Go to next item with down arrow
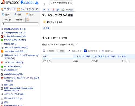Screen dimensions: 135x106 pyautogui.click(x=49, y=9)
